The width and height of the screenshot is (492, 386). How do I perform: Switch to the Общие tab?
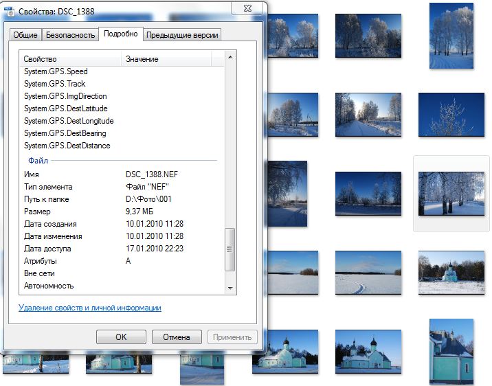coord(25,35)
